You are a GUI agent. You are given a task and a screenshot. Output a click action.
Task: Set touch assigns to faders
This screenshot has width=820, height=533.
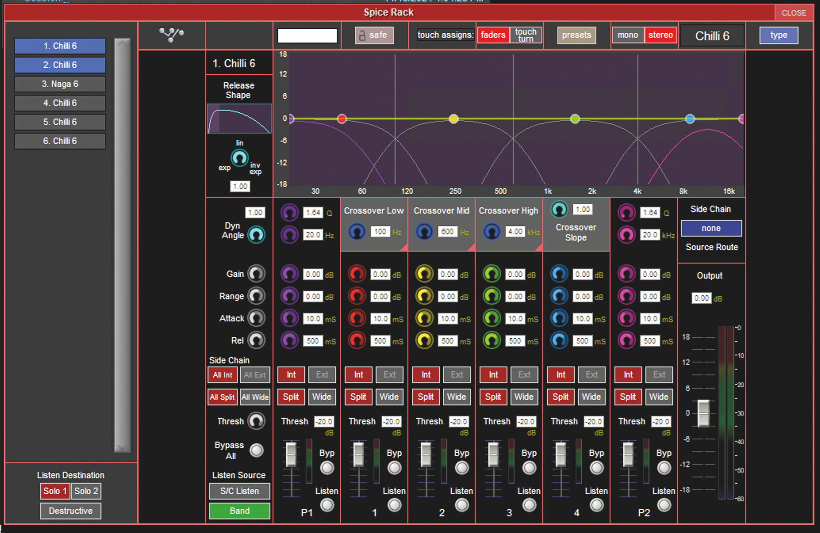[493, 35]
